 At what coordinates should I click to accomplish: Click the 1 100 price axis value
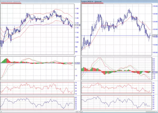click(x=77, y=33)
